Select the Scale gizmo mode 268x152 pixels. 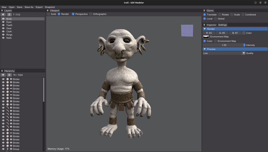tap(232, 15)
